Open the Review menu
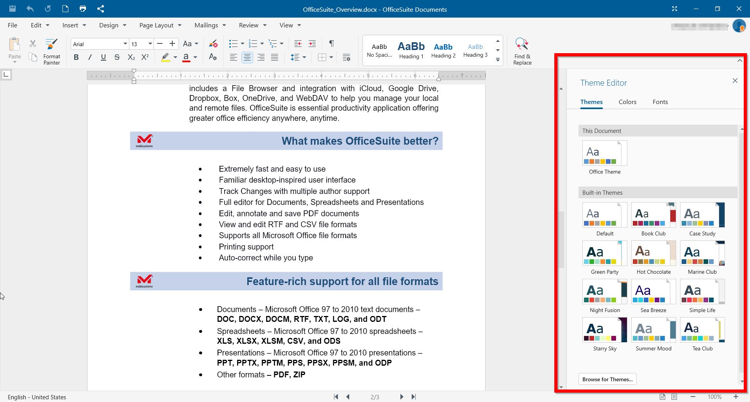 point(252,25)
